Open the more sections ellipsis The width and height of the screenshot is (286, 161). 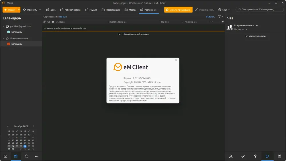37,156
